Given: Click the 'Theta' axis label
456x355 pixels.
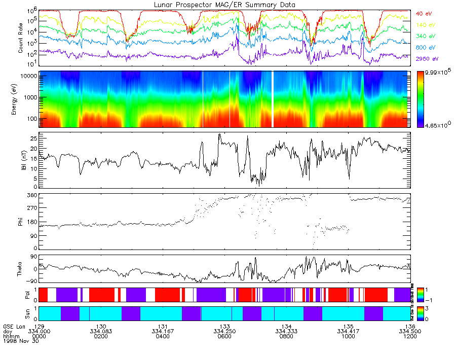Looking at the screenshot, I should click(19, 269).
